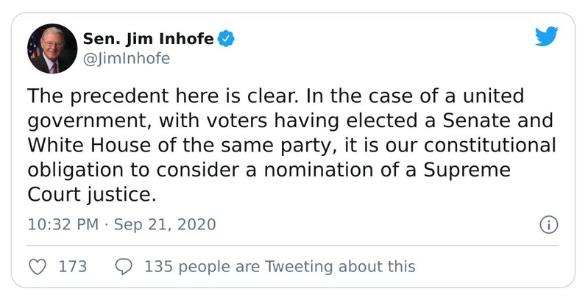Like the tweet with the heart icon
The image size is (588, 300).
(38, 266)
